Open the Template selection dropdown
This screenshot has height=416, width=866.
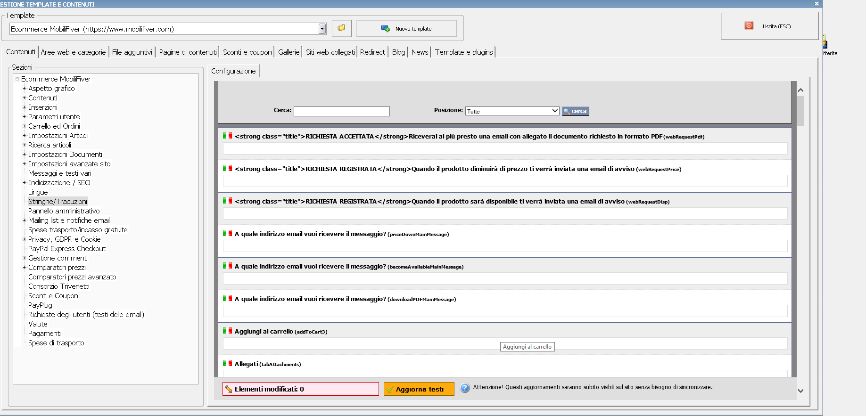(322, 29)
